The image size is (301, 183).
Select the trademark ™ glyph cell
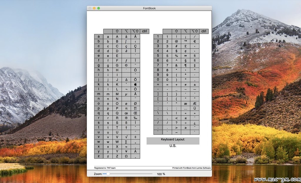point(186,41)
